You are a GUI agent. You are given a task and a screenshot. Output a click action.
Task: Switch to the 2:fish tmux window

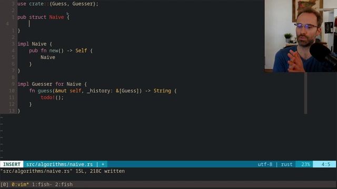[64, 184]
